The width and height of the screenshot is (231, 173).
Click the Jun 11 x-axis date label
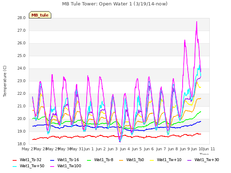[209, 149]
